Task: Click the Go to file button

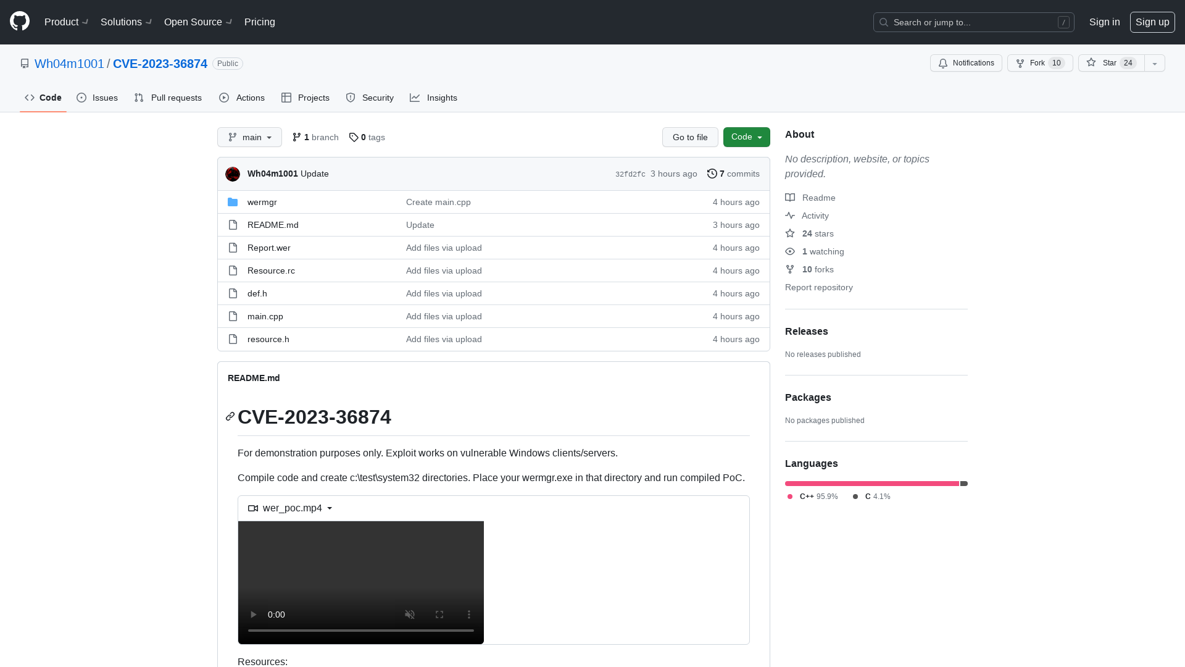Action: (x=690, y=137)
